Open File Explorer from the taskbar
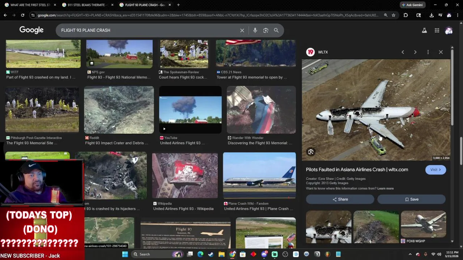This screenshot has width=463, height=260. click(221, 254)
